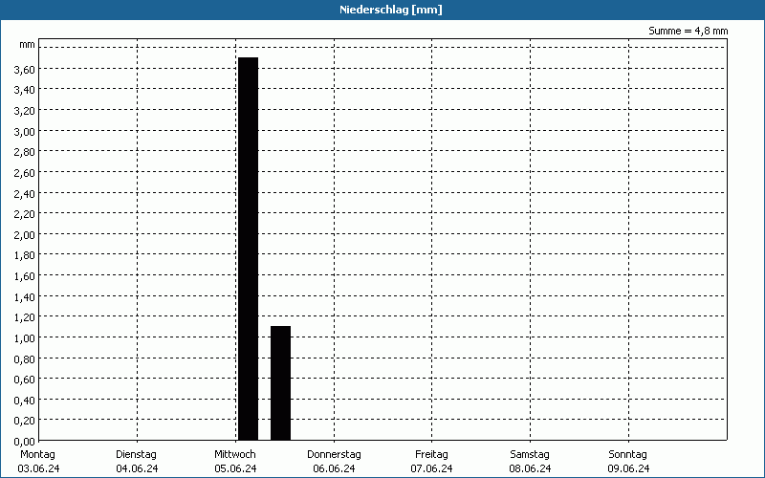Click the 2,20 y-axis value
Viewport: 765px width, 478px height.
coord(25,214)
